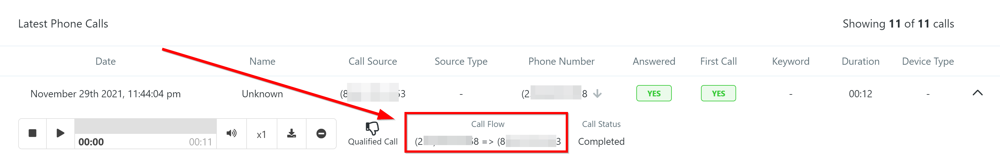Sort calls by Date column

(x=106, y=61)
